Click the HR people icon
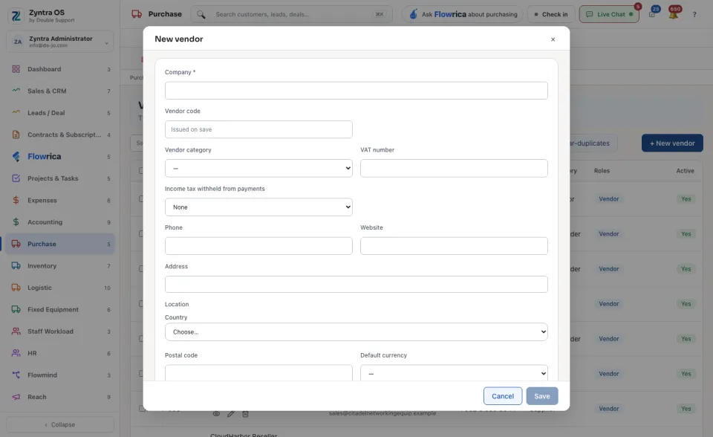The width and height of the screenshot is (713, 437). [16, 353]
